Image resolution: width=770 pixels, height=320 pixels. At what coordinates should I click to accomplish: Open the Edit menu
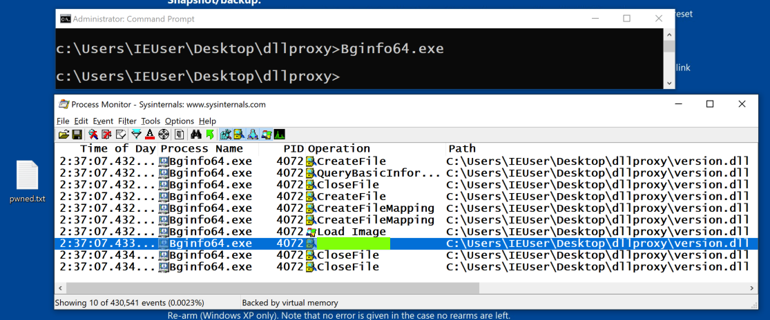pyautogui.click(x=79, y=121)
